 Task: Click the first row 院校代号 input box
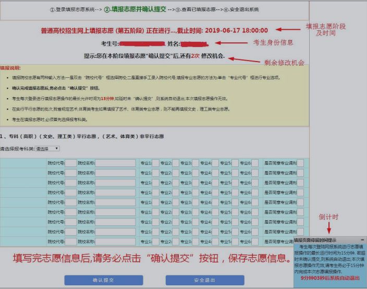coord(70,163)
